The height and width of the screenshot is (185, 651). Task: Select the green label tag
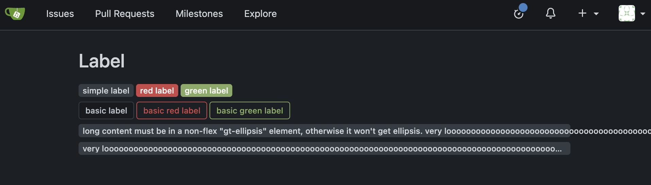point(206,90)
